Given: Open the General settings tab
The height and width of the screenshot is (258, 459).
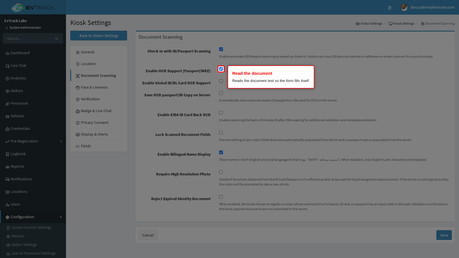Looking at the screenshot, I should 99,52.
